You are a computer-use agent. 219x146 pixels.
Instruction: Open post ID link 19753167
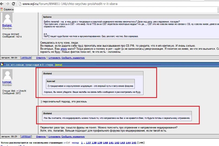pos(26,137)
